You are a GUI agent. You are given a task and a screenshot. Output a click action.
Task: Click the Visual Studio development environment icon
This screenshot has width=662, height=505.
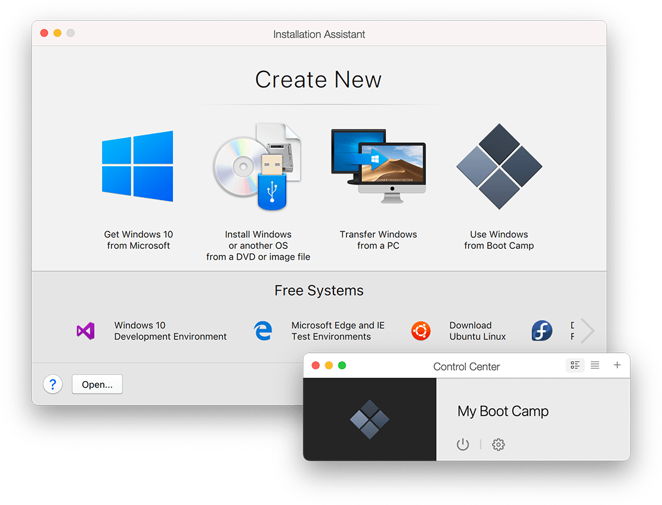tap(86, 331)
